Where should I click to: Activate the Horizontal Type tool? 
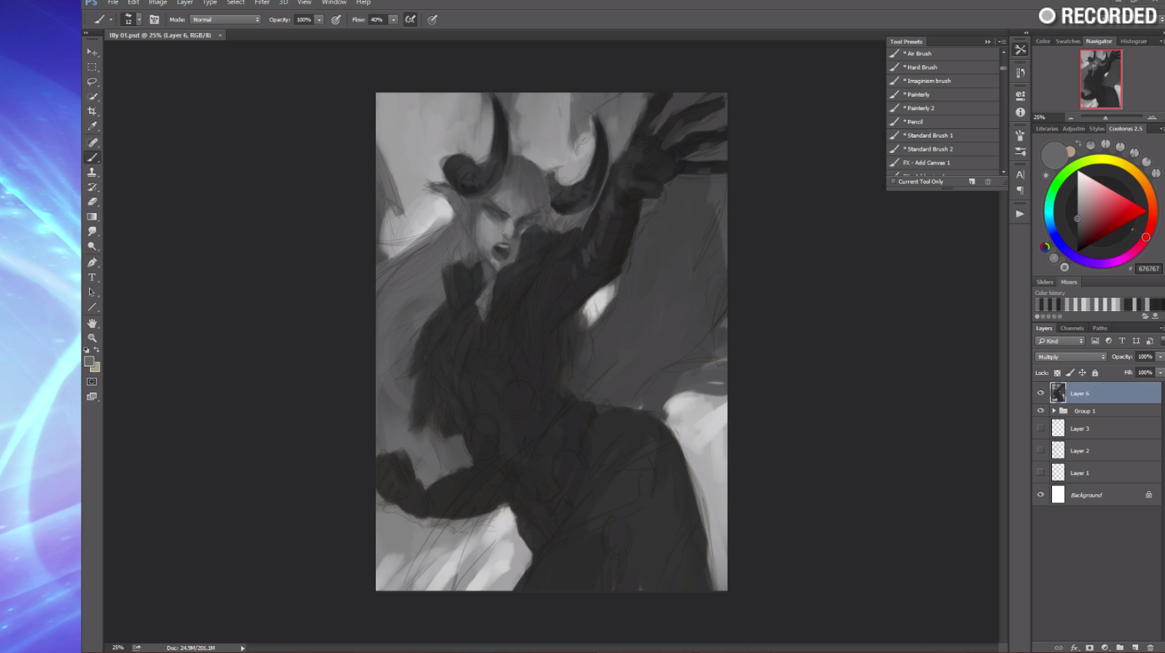click(92, 277)
